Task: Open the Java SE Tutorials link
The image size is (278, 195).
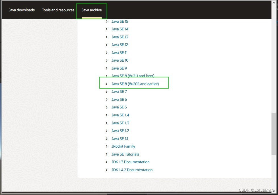Action: (x=125, y=154)
